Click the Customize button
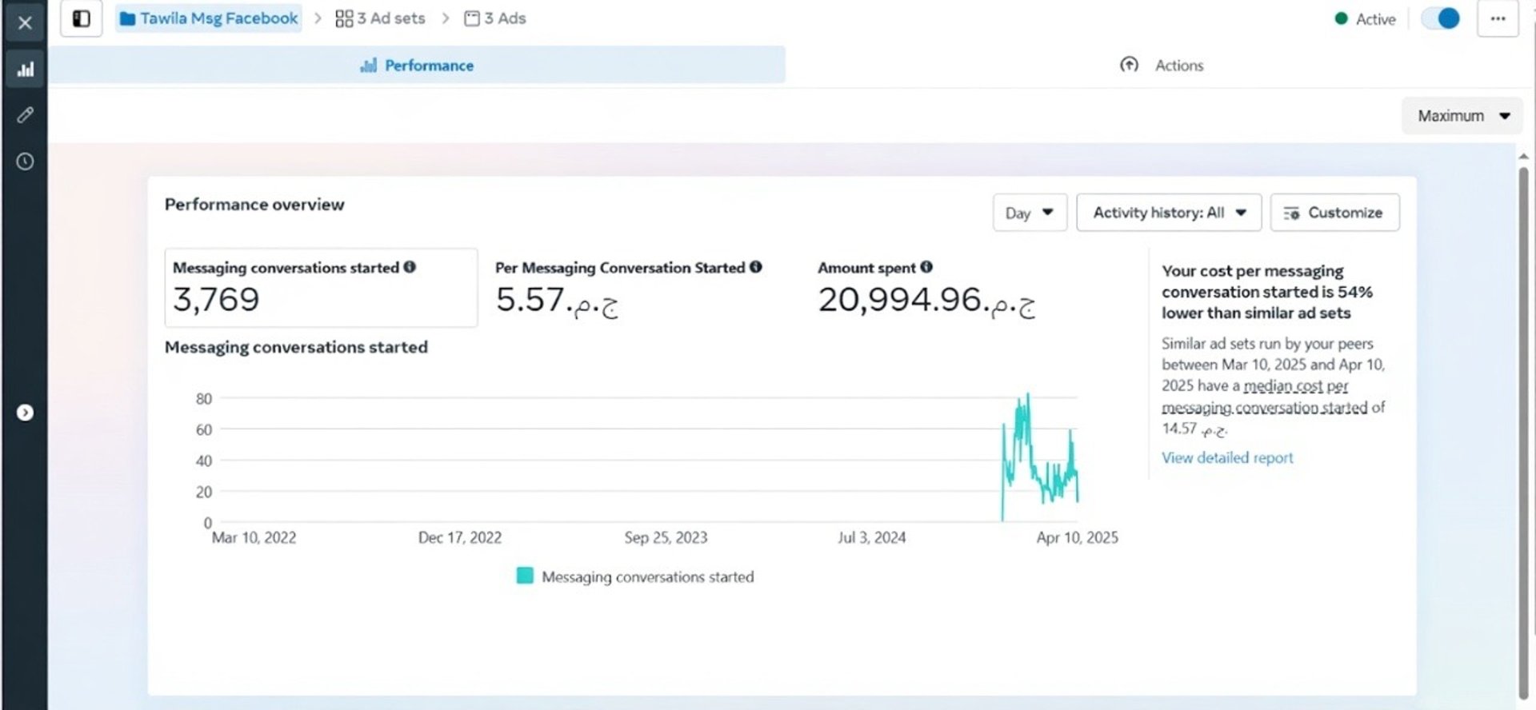This screenshot has height=710, width=1536. [x=1334, y=213]
